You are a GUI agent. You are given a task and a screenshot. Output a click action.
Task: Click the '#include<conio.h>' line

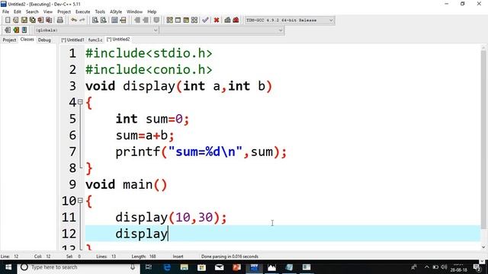pos(149,69)
